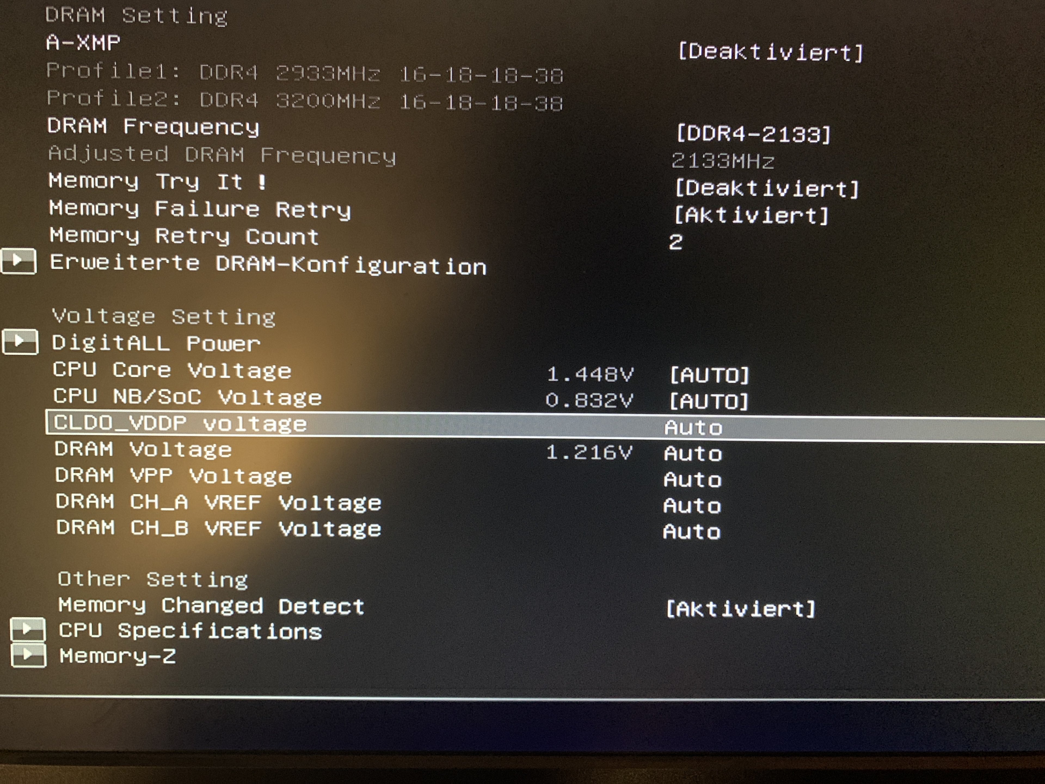
Task: Click arrow icon beside CPU Specifications
Action: pos(28,629)
